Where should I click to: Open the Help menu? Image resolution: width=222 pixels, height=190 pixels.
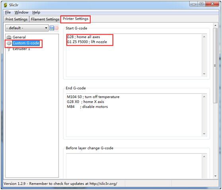pos(36,12)
